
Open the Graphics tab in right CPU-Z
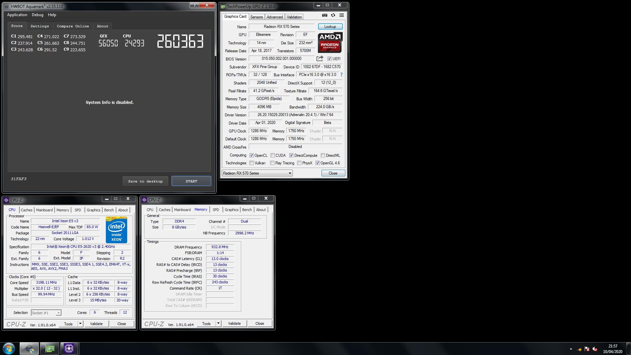coord(231,210)
